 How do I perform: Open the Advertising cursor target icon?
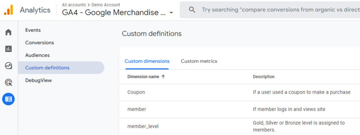pos(8,82)
